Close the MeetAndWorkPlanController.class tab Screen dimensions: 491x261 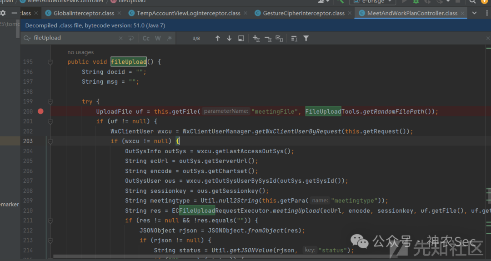point(462,13)
